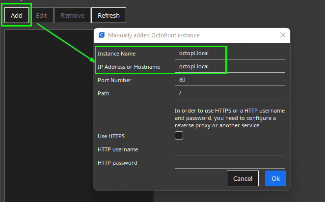
Task: Focus the HTTP password field
Action: [229, 163]
